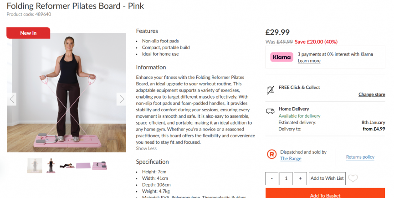The image size is (394, 198).
Task: Increase quantity with the plus button
Action: pos(300,178)
